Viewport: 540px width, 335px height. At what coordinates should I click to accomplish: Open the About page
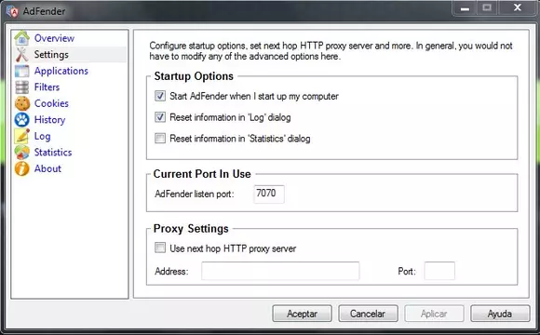47,168
